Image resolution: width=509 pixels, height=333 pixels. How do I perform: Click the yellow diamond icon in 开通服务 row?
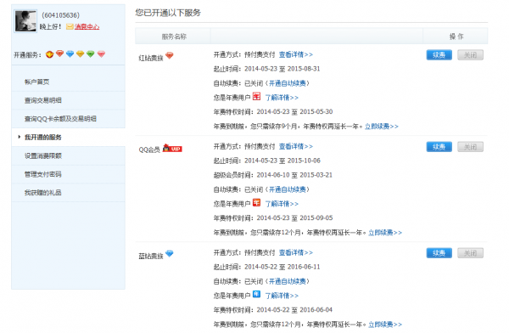pyautogui.click(x=81, y=54)
